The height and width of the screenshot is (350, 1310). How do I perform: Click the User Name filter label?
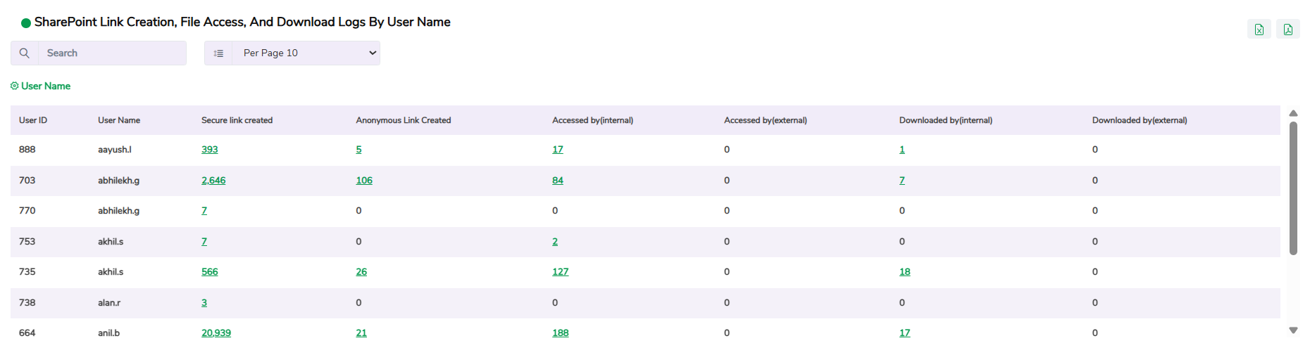coord(46,86)
